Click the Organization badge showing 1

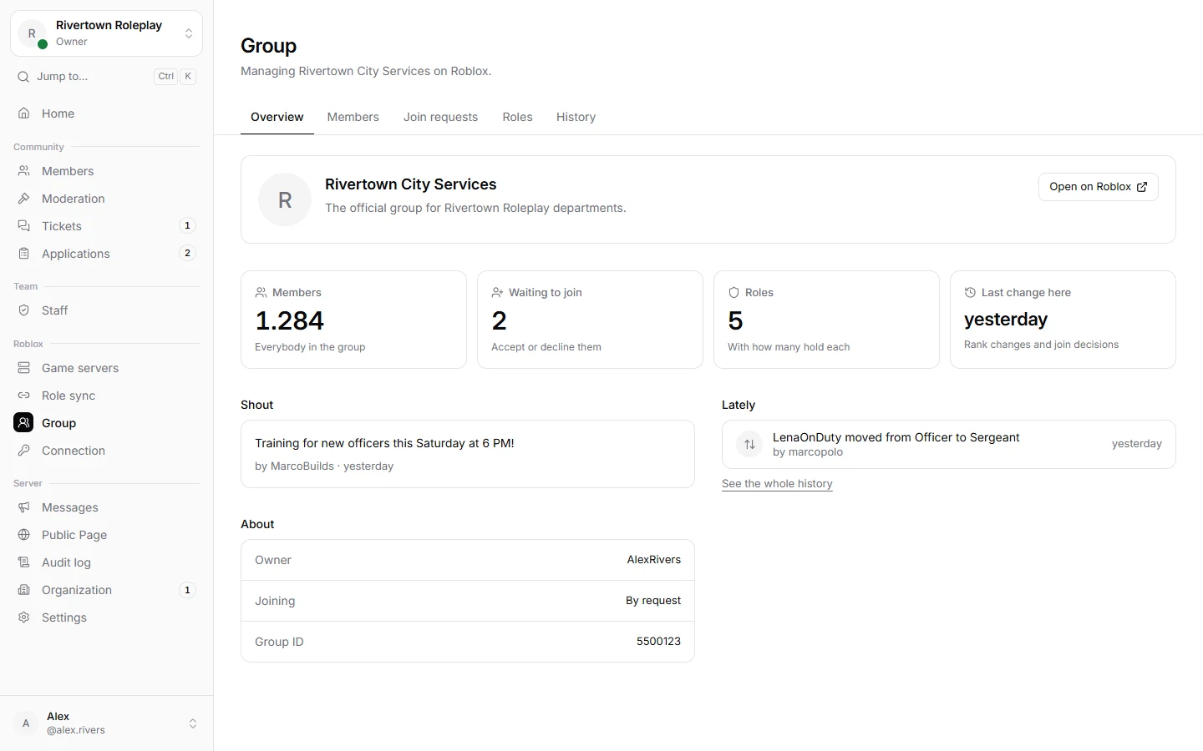(187, 590)
